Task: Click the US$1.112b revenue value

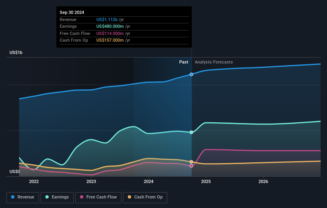Action: click(x=107, y=19)
